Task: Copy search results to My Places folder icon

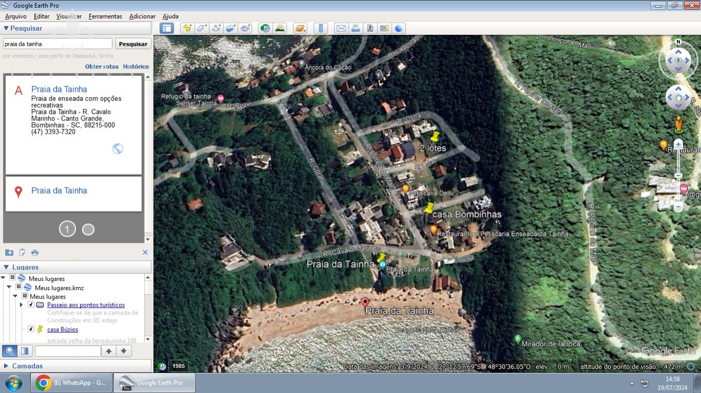Action: click(9, 253)
